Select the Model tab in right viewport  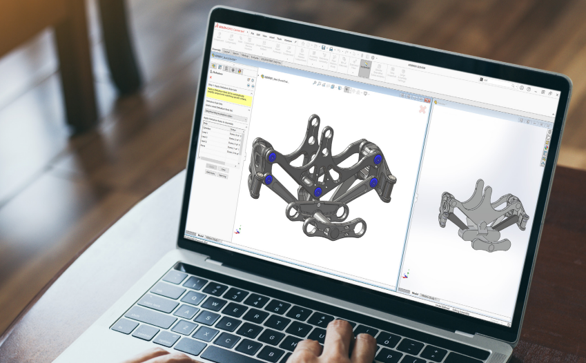[415, 293]
